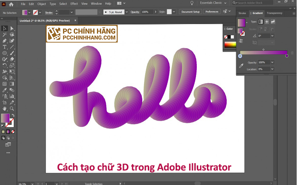Expand the 5 pt. Round brush dropdown
Viewport: 297px width, 185px height.
pos(125,12)
